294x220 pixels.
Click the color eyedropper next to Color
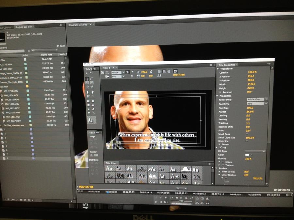pyautogui.click(x=252, y=155)
